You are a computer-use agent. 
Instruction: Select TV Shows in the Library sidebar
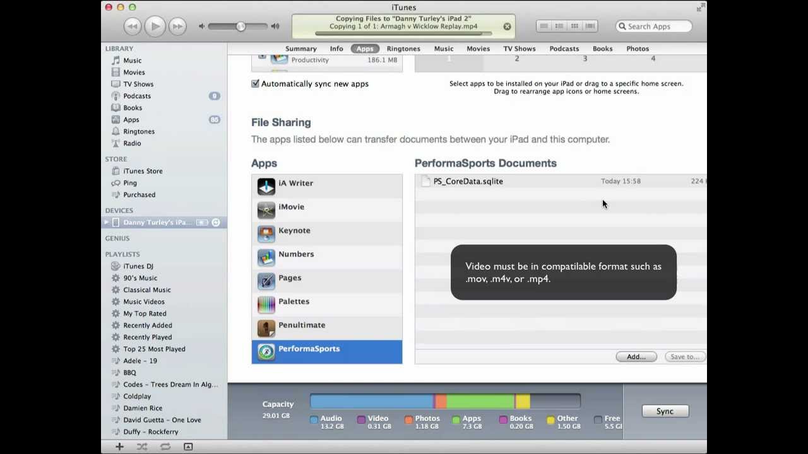(138, 84)
